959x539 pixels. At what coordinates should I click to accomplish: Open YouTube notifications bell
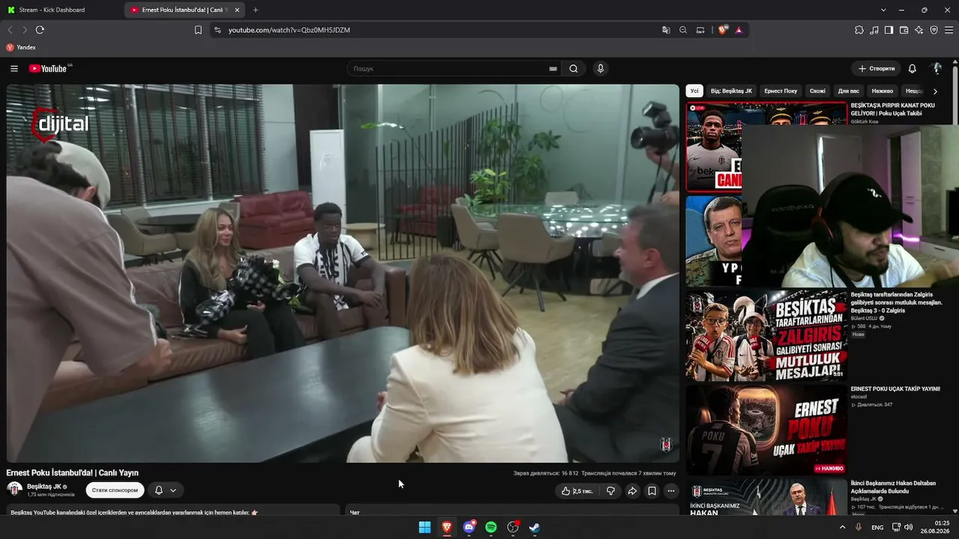(x=912, y=69)
